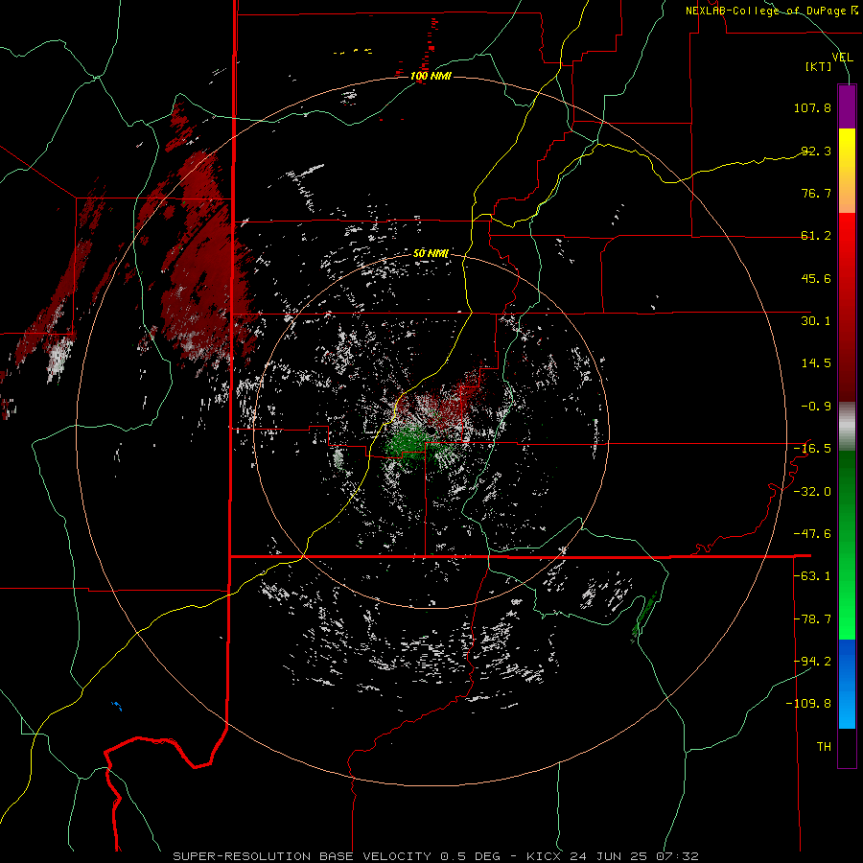
Task: Click the -94.2 velocity scale value
Action: 812,662
